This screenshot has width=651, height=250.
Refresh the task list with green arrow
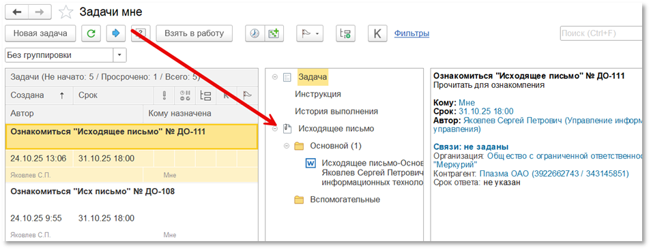[91, 33]
